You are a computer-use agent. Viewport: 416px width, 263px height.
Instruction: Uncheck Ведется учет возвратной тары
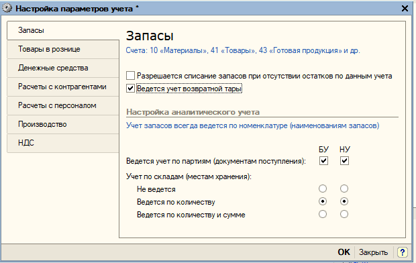(x=130, y=89)
